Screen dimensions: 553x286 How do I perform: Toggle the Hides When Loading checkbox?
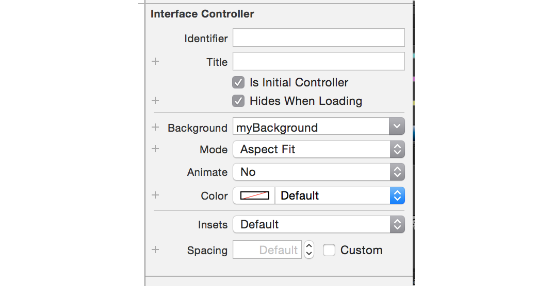click(238, 101)
